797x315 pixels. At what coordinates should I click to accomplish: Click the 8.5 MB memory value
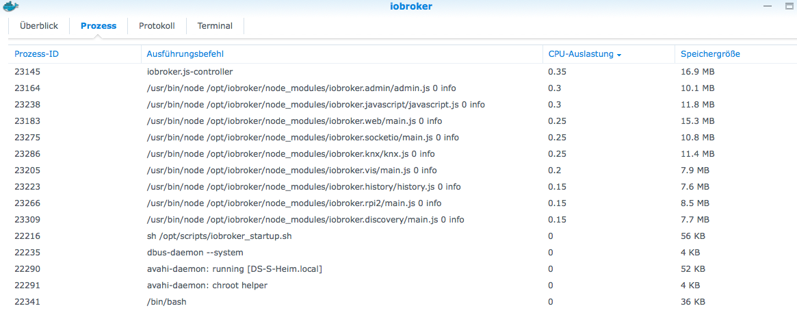pos(695,203)
